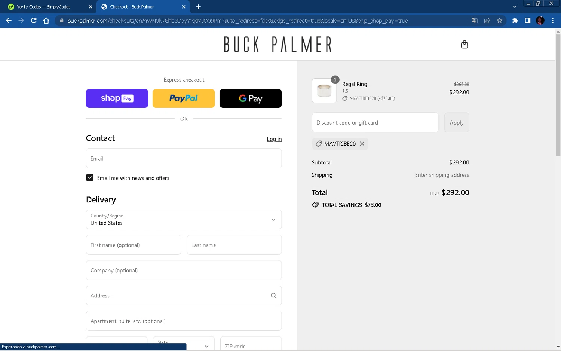Focus the Last name field

tap(234, 245)
